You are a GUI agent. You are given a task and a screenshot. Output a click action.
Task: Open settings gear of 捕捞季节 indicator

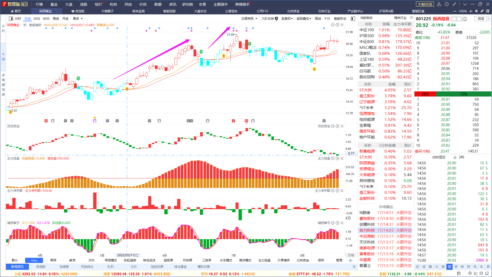click(x=333, y=223)
